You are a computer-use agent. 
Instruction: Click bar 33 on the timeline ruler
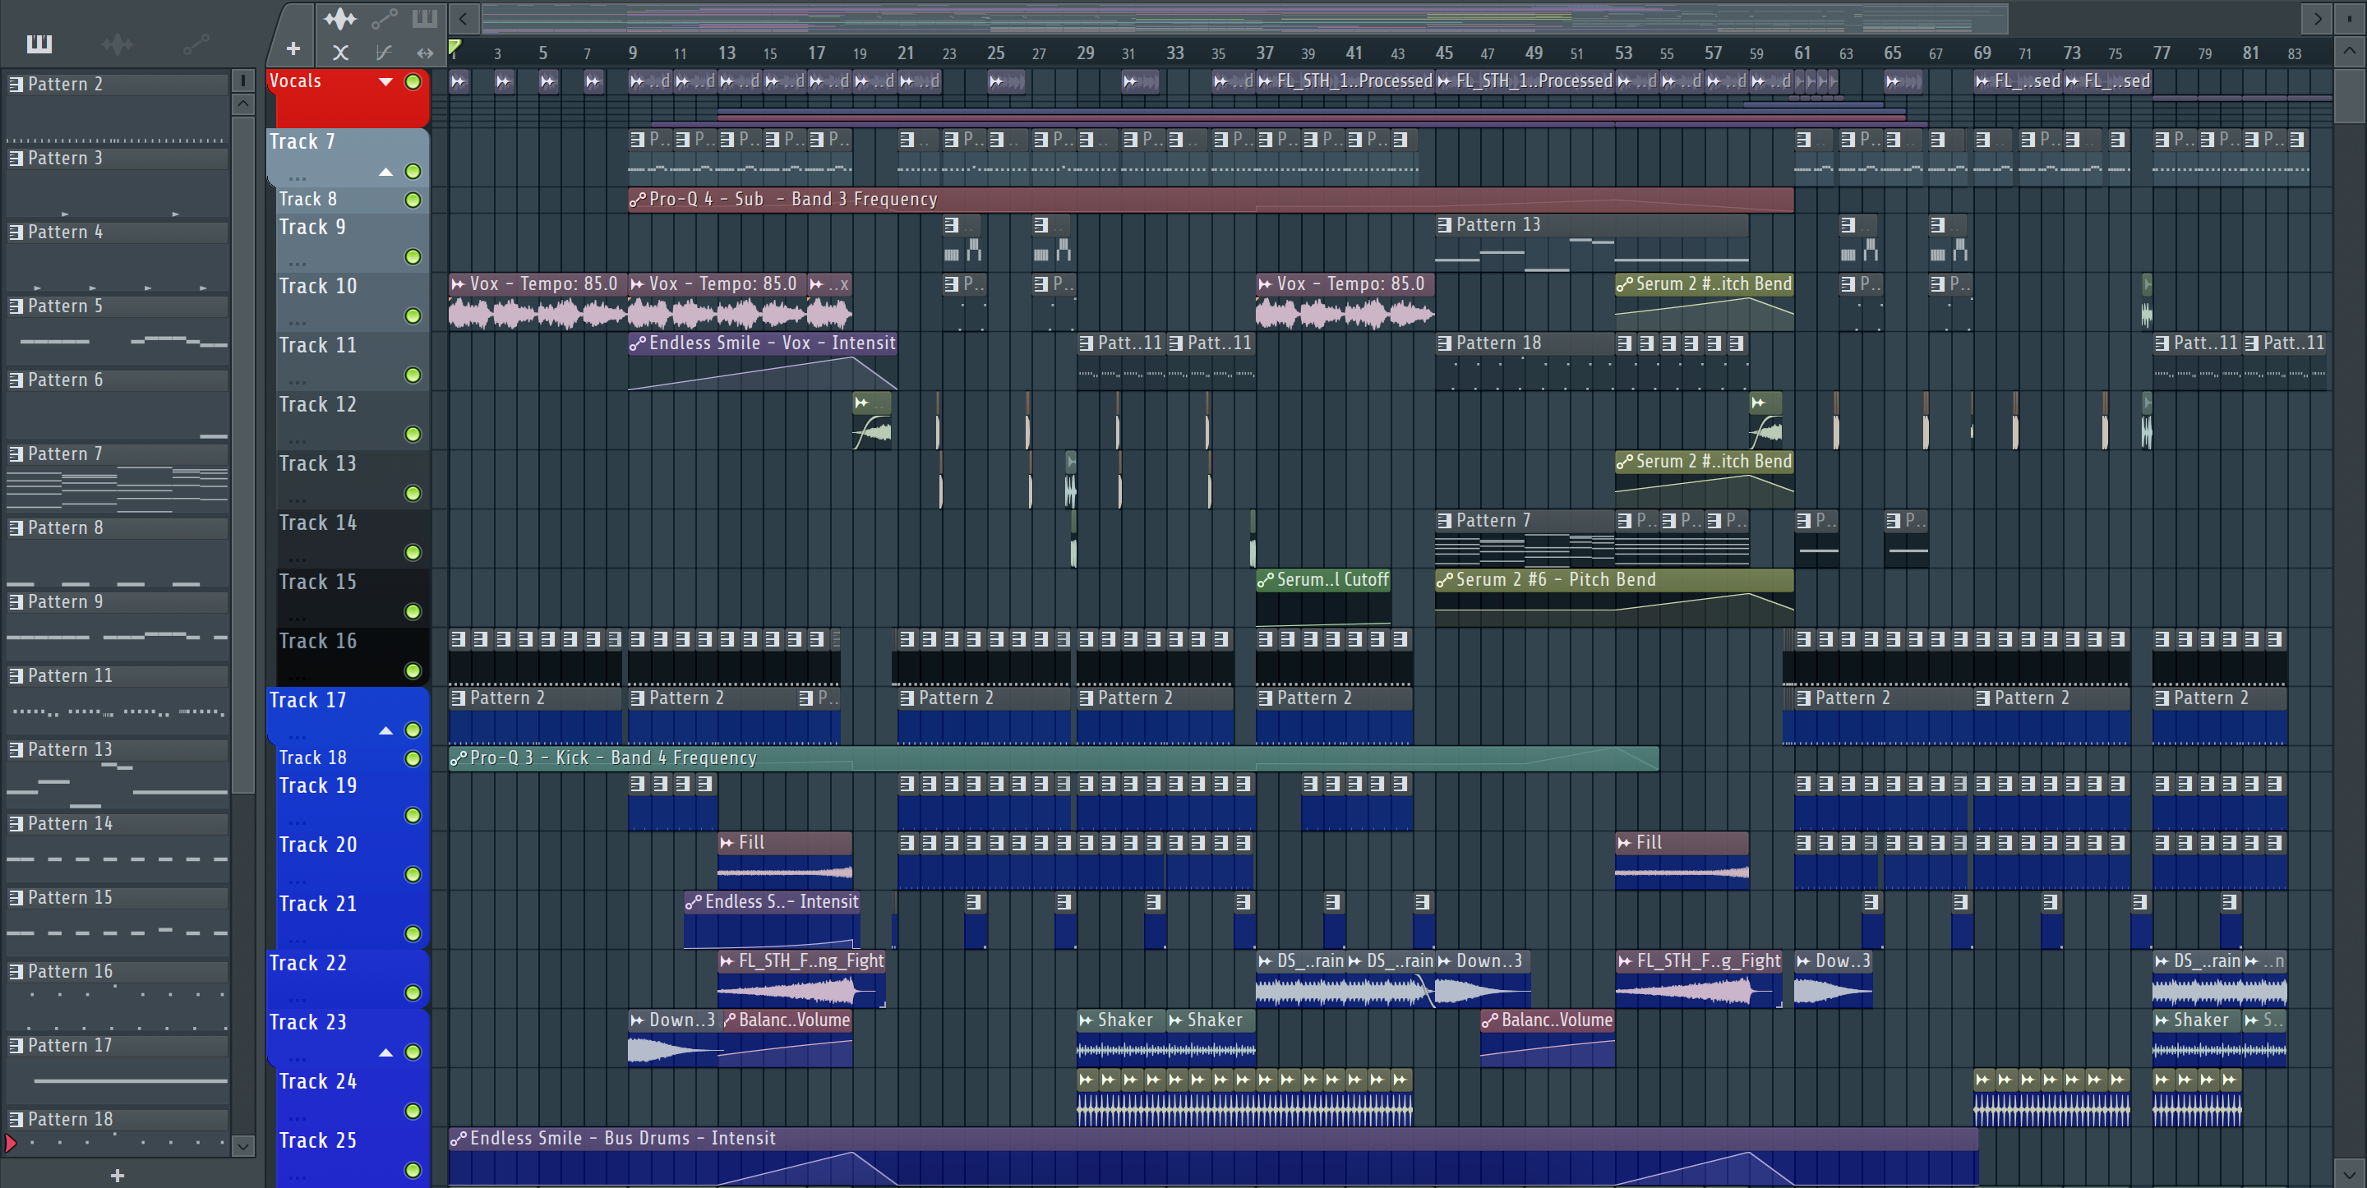pyautogui.click(x=1175, y=53)
